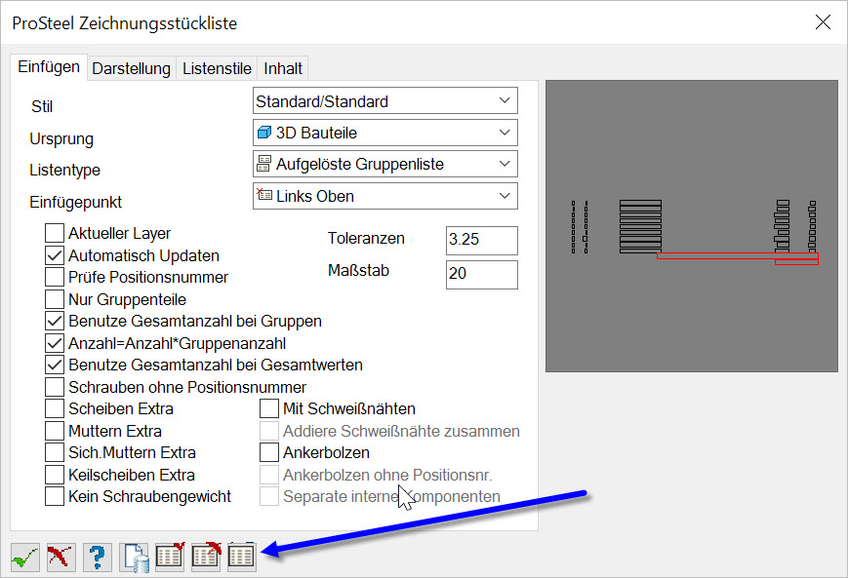Image resolution: width=848 pixels, height=578 pixels.
Task: Enable the Ankerbolzen checkbox
Action: (x=269, y=452)
